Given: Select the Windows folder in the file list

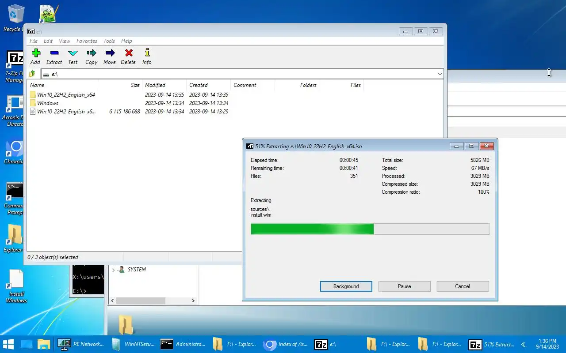Looking at the screenshot, I should click(44, 103).
